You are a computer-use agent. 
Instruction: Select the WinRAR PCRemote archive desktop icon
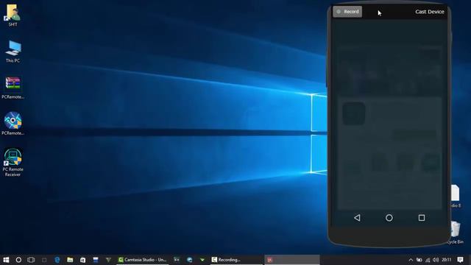[13, 88]
